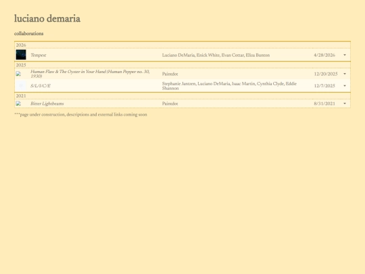The image size is (365, 274).
Task: Click Paintdot in the Human Flaw row
Action: (170, 74)
